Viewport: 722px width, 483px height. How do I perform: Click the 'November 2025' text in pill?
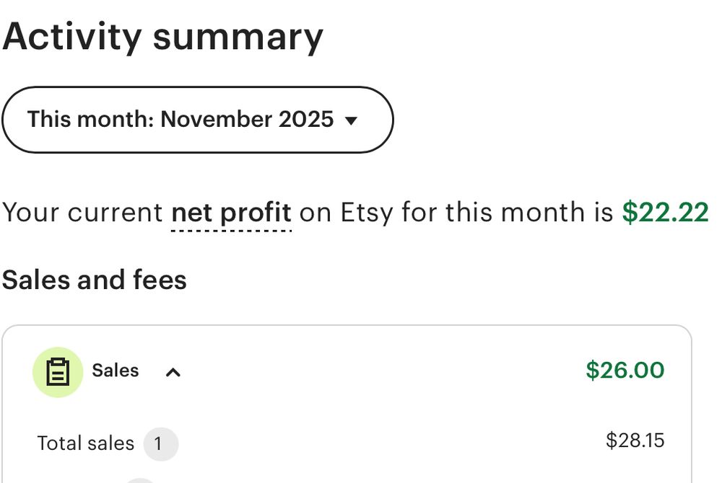(x=247, y=120)
